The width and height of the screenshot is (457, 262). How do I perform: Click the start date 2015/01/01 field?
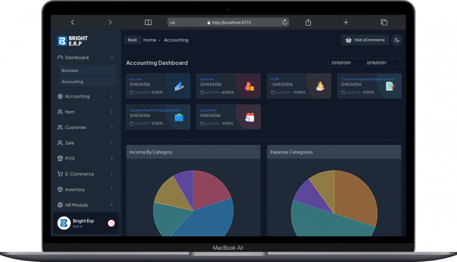click(x=341, y=63)
